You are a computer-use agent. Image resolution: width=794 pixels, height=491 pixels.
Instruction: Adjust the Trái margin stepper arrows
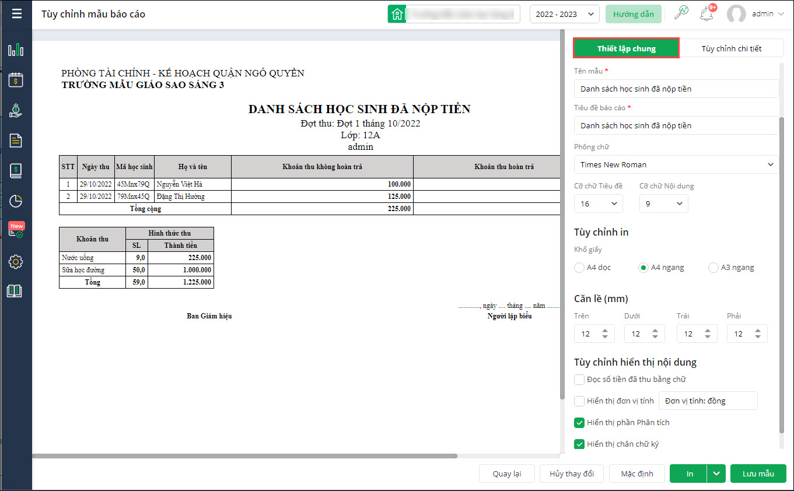pos(708,334)
